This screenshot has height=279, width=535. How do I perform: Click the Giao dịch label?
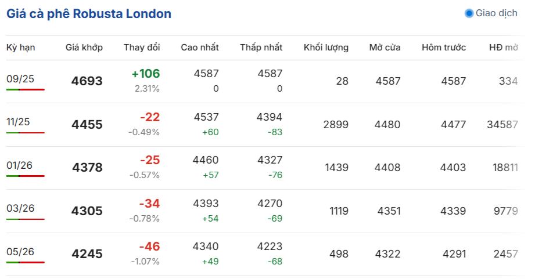(497, 13)
